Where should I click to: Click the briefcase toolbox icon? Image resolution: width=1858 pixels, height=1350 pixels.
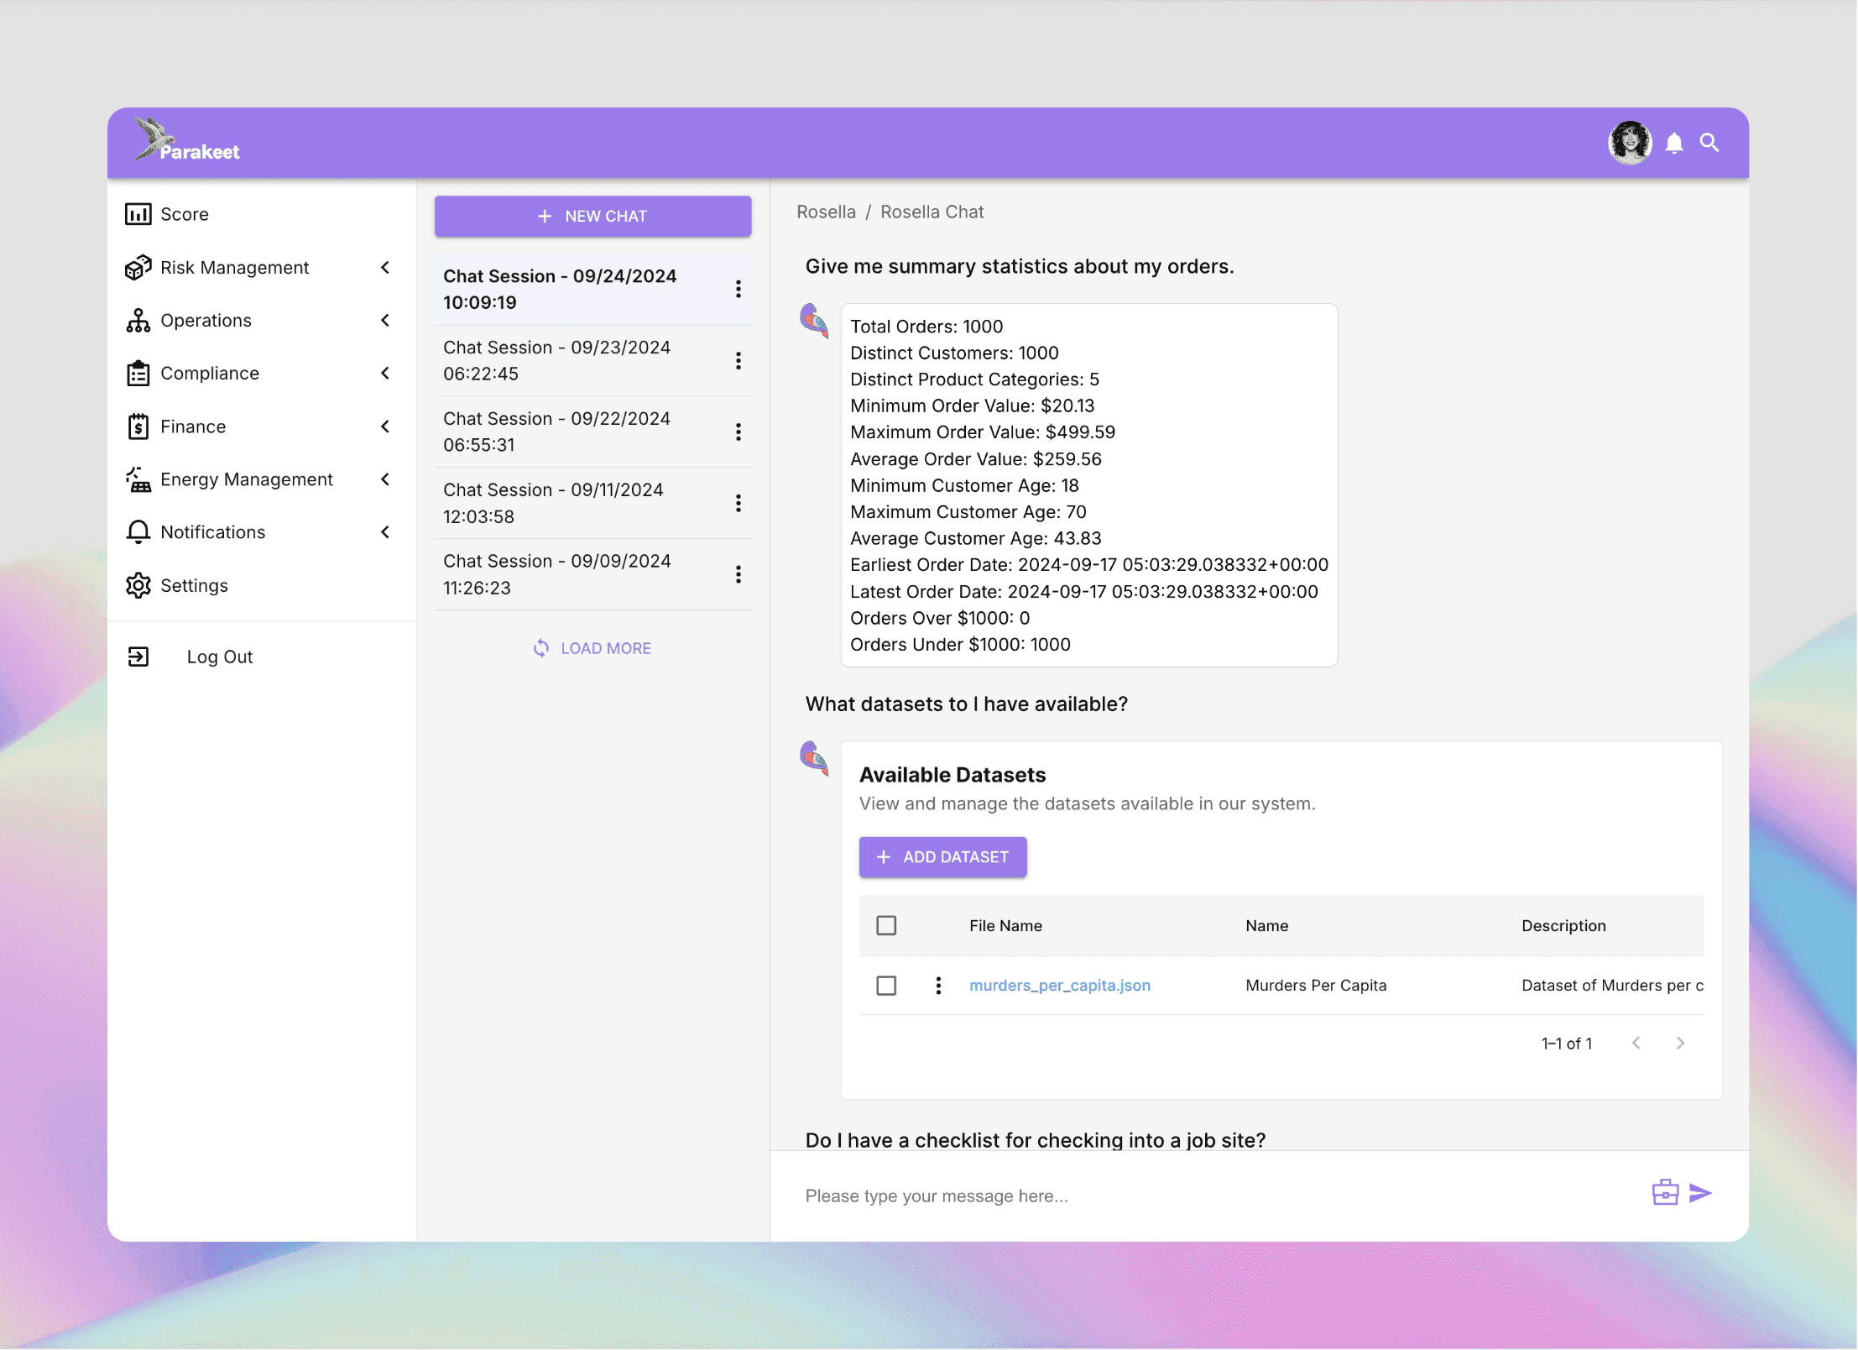(x=1665, y=1193)
